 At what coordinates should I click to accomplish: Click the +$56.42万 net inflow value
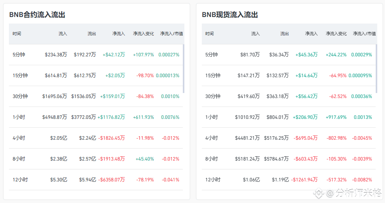(306, 96)
